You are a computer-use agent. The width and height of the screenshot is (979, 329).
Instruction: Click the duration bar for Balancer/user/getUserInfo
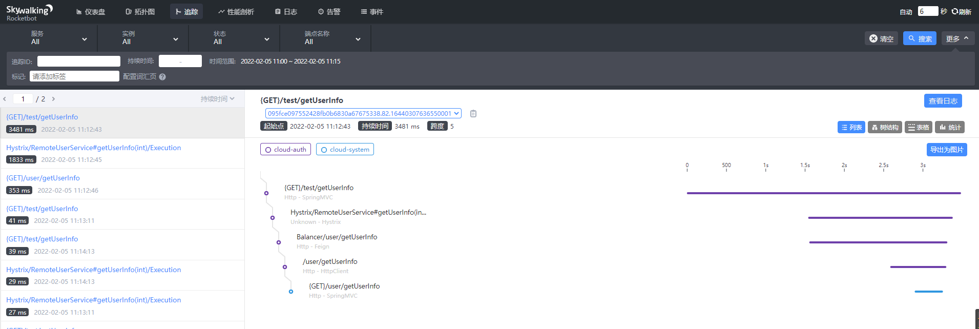(878, 242)
